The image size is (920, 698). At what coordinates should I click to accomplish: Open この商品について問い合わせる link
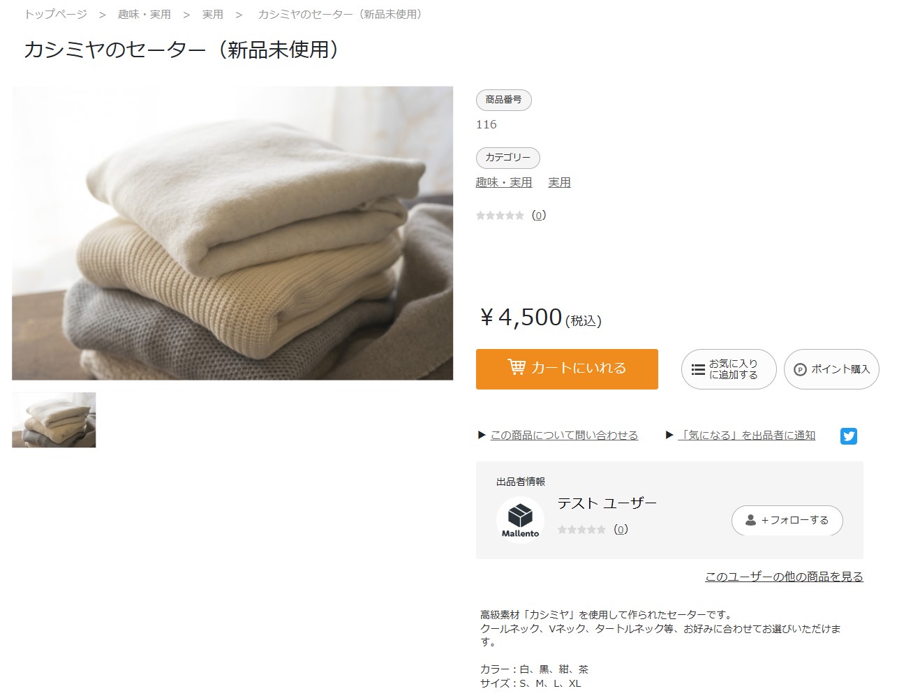click(564, 436)
